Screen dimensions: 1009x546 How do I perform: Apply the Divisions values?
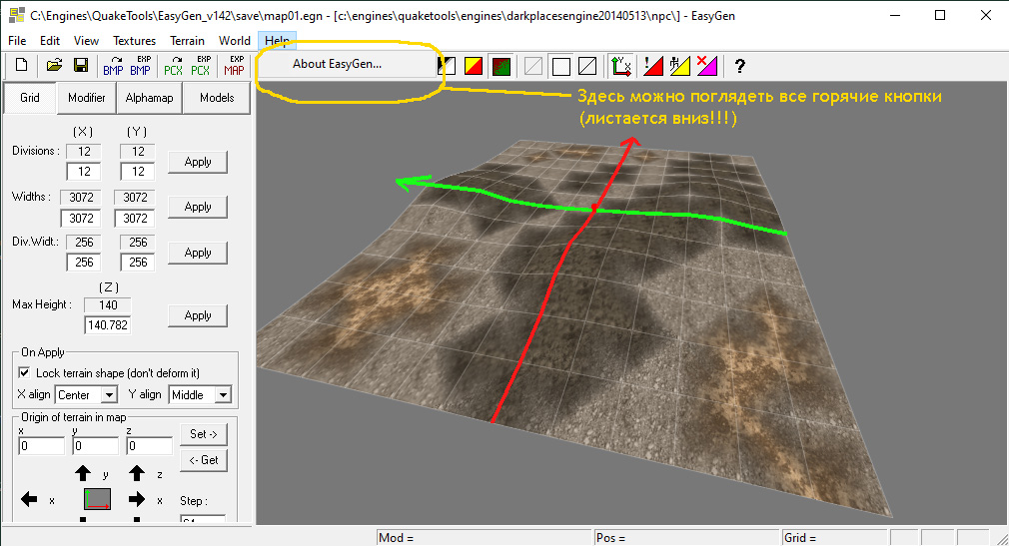[x=198, y=162]
